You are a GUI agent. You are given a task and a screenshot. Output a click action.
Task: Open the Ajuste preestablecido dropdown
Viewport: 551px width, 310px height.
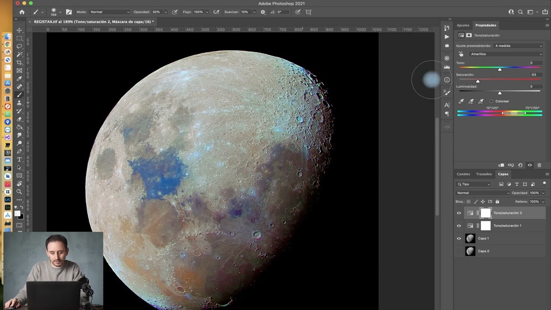[518, 46]
